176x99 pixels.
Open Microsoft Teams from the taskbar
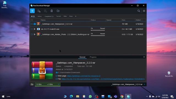pyautogui.click(x=116, y=97)
